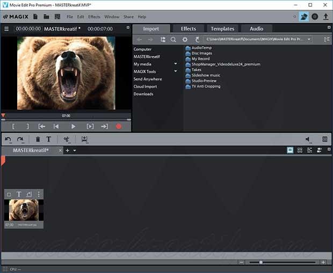
Task: Close the MASTERkreatif movie tab
Action: tap(60, 150)
